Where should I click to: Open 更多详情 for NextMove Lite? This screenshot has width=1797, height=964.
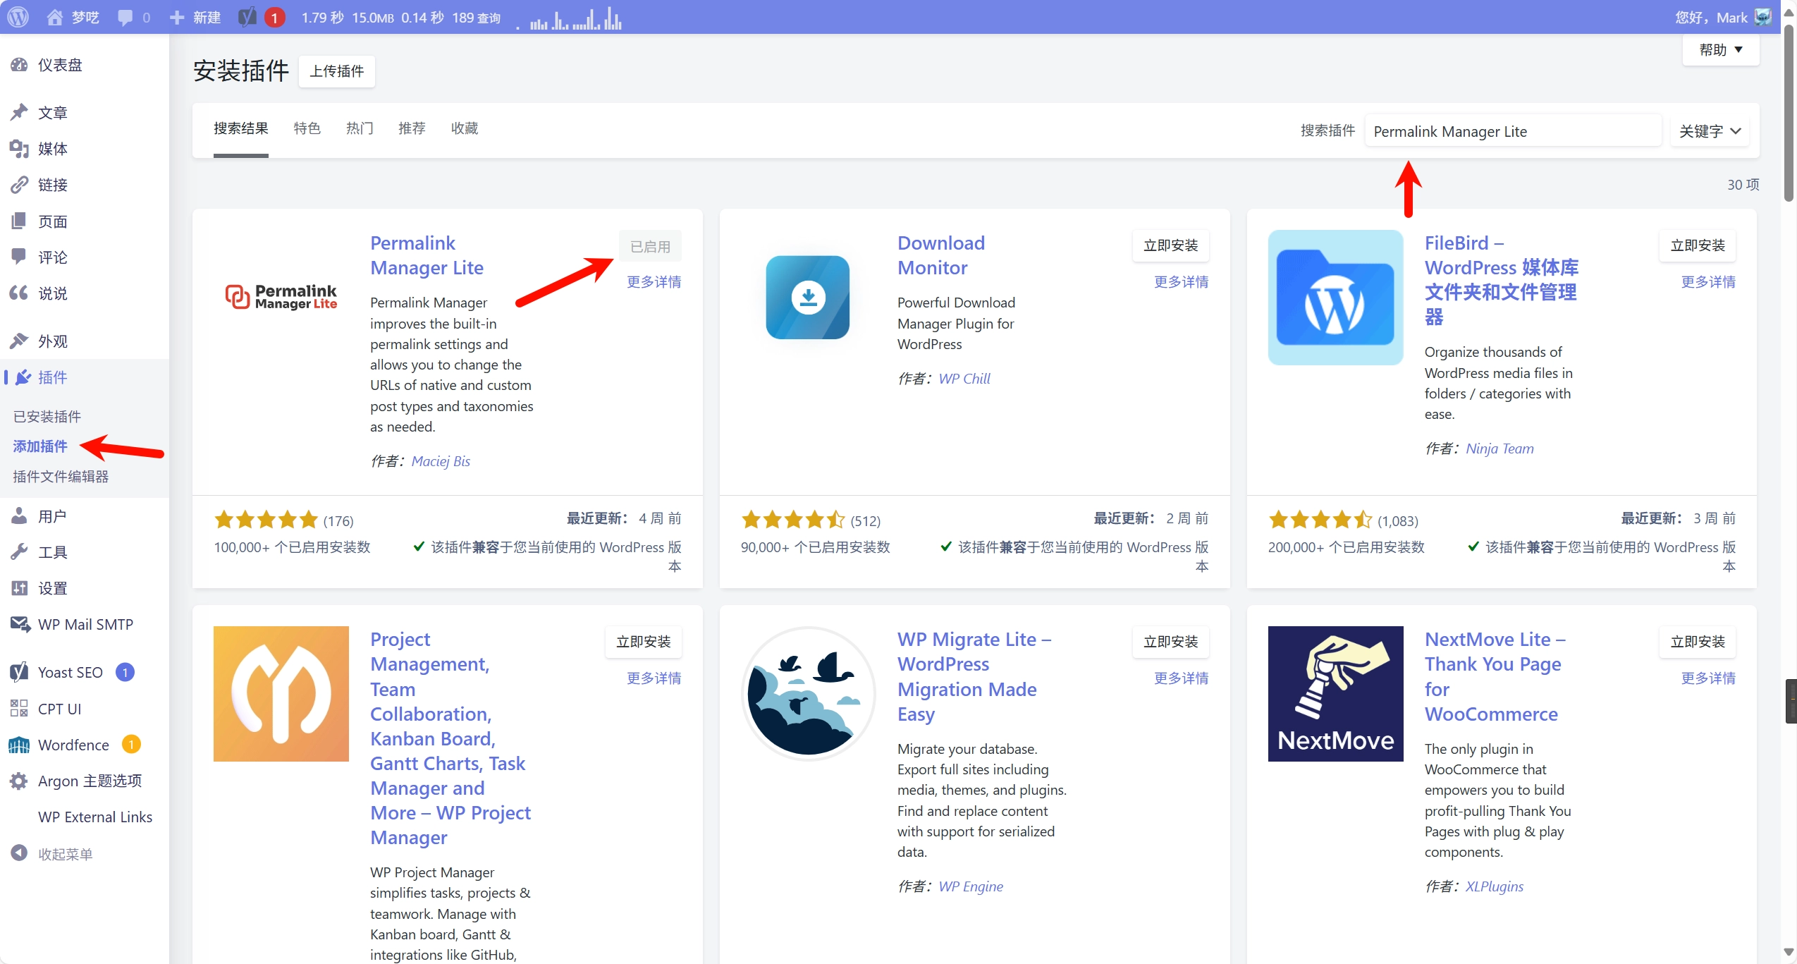coord(1709,678)
